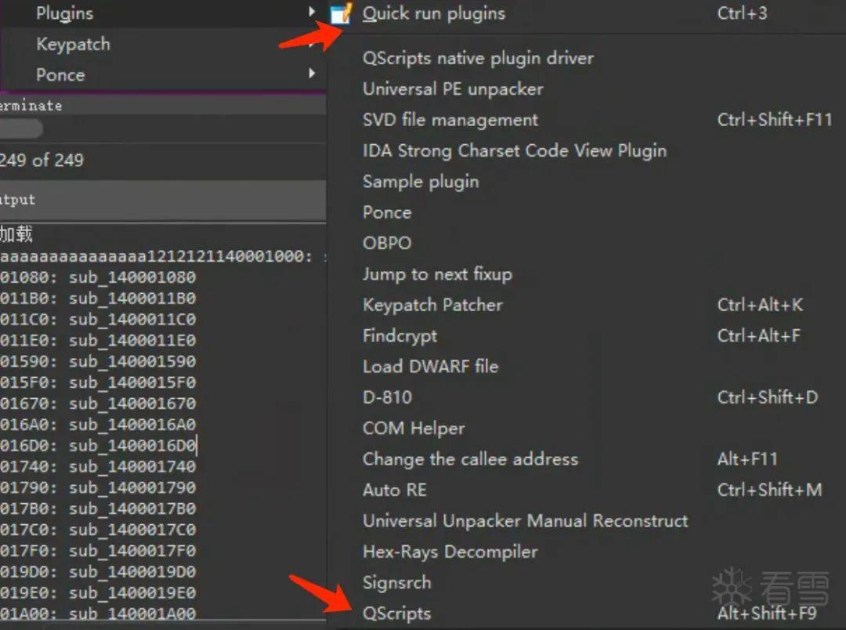
Task: Run the Signsrch plugin
Action: pyautogui.click(x=396, y=583)
